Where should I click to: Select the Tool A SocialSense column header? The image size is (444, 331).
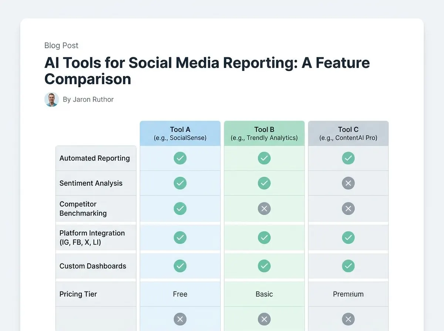point(180,133)
